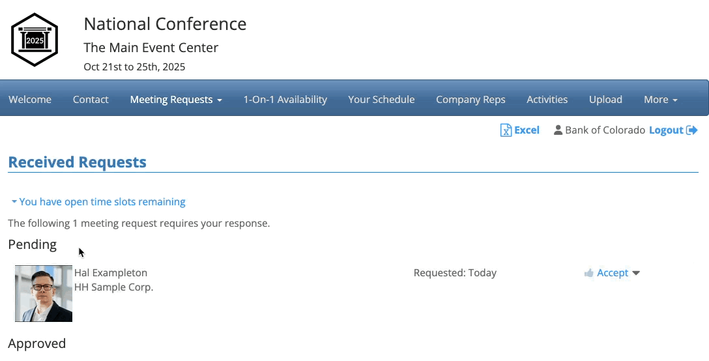Image resolution: width=709 pixels, height=361 pixels.
Task: Click the 2025 conference hexagon logo
Action: (x=35, y=40)
